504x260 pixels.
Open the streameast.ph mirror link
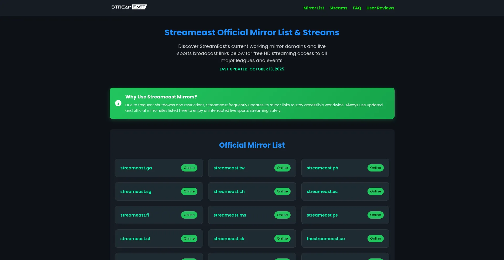click(x=322, y=168)
